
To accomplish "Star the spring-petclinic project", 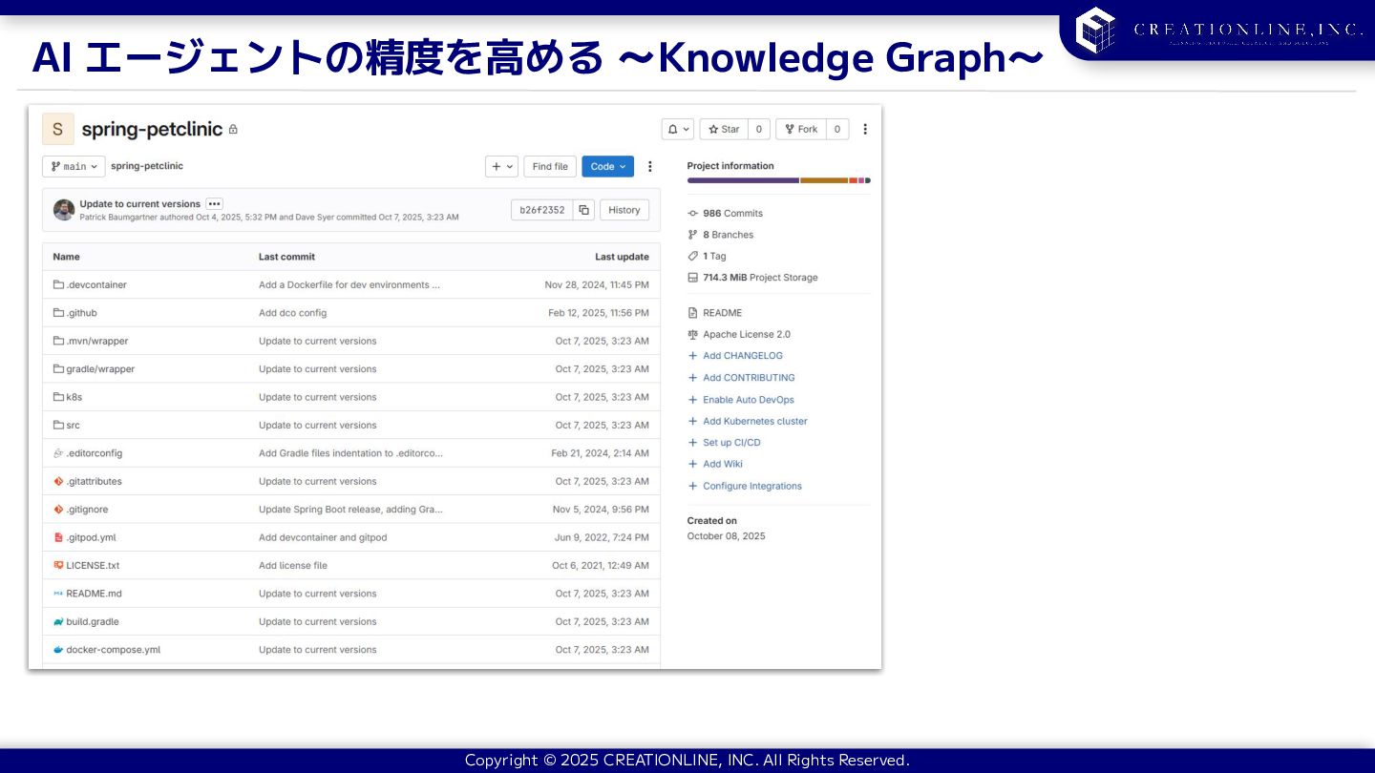I will pos(724,129).
